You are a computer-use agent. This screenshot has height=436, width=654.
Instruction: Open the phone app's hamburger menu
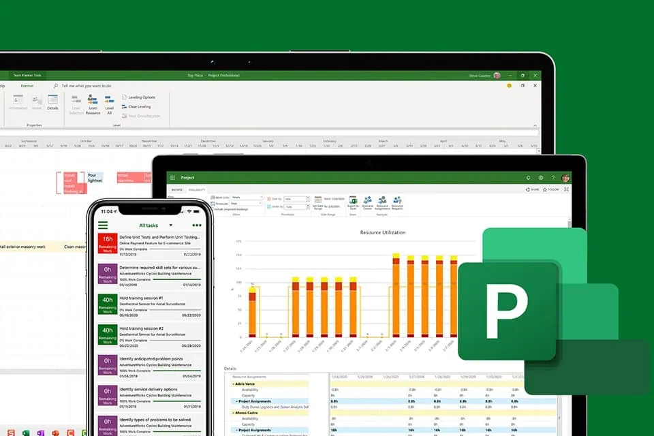coord(105,225)
